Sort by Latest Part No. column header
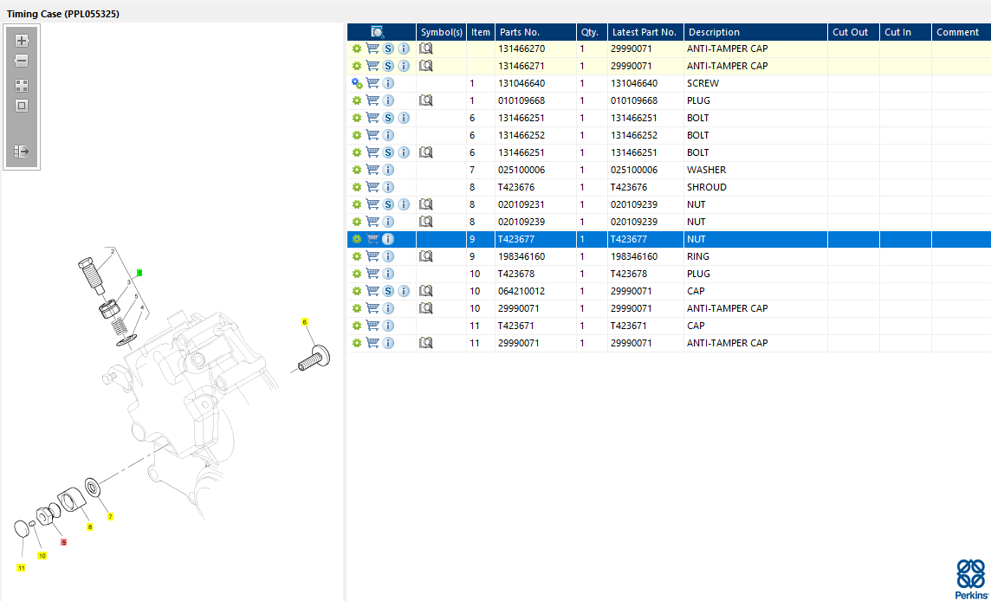 [646, 32]
